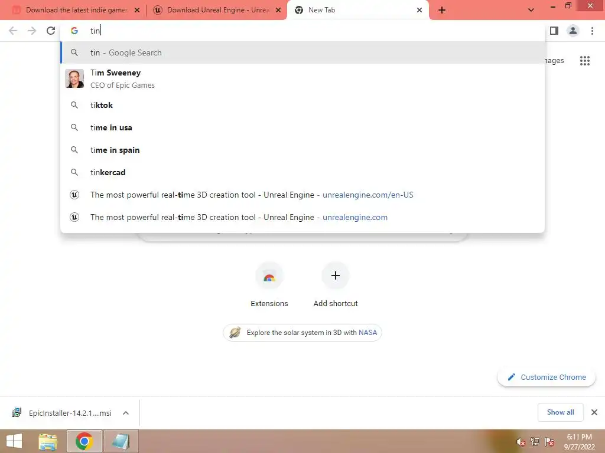Screen dimensions: 605x453
Task: Click the Google icon in address bar
Action: tap(74, 31)
